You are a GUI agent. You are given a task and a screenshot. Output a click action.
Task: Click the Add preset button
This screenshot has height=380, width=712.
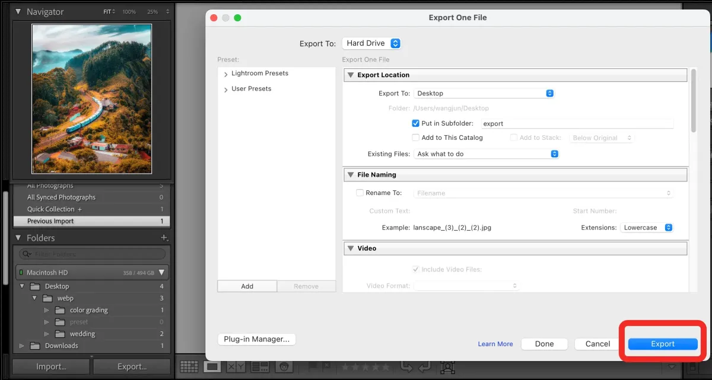[247, 286]
